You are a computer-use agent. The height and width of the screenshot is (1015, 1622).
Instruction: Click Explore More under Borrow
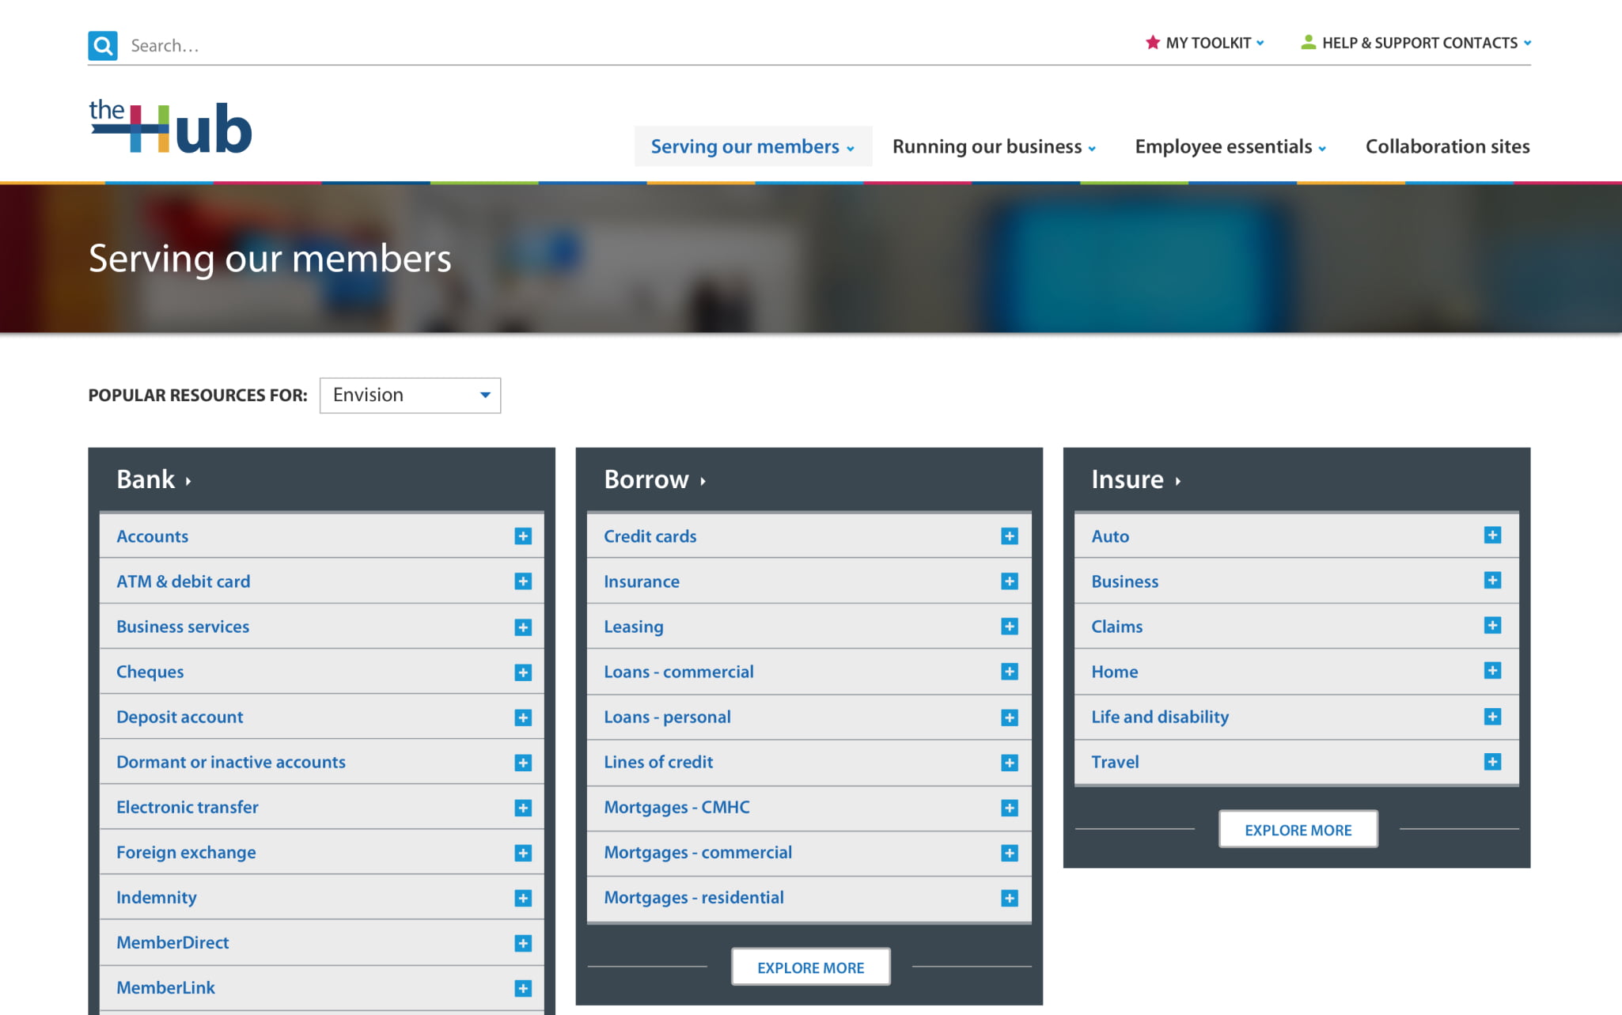tap(810, 968)
